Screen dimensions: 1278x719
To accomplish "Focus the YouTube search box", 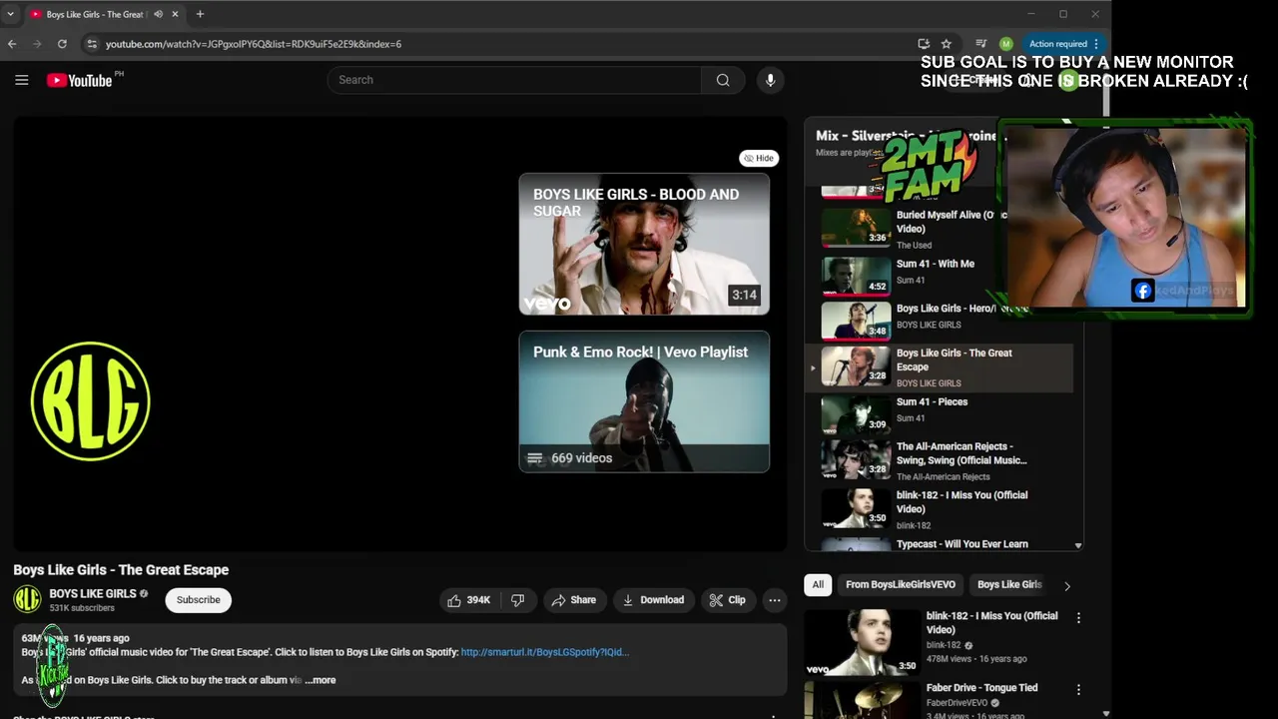I will tap(514, 80).
